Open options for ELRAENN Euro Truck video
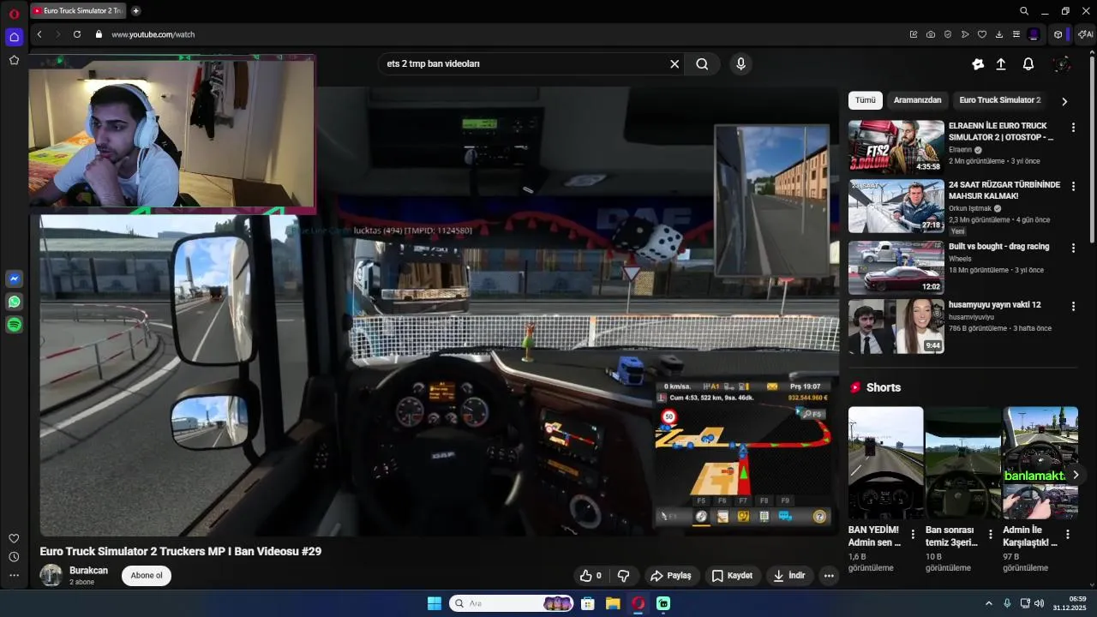The width and height of the screenshot is (1097, 617). 1073,128
